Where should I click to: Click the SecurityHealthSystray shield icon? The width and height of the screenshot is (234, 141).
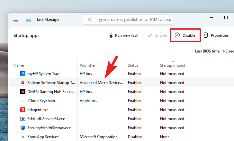[23, 128]
